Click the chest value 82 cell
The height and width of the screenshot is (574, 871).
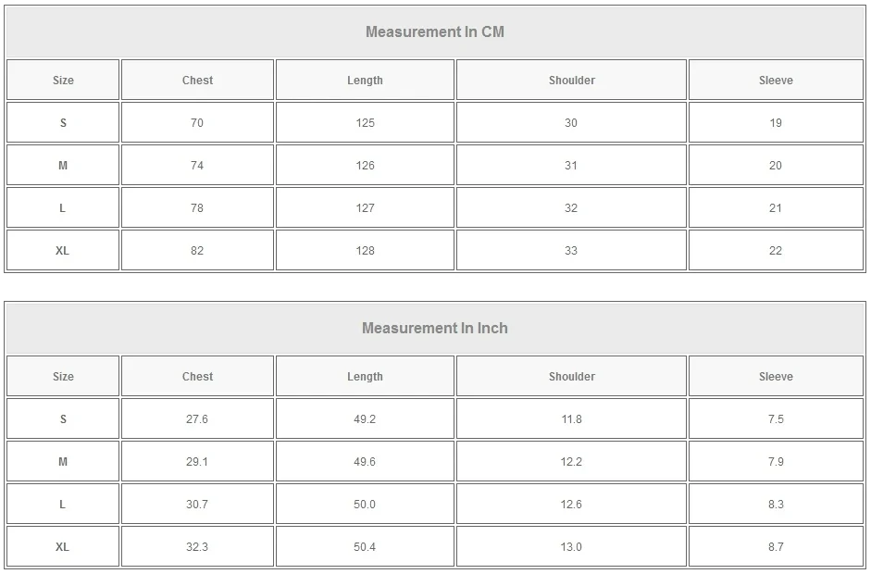197,251
